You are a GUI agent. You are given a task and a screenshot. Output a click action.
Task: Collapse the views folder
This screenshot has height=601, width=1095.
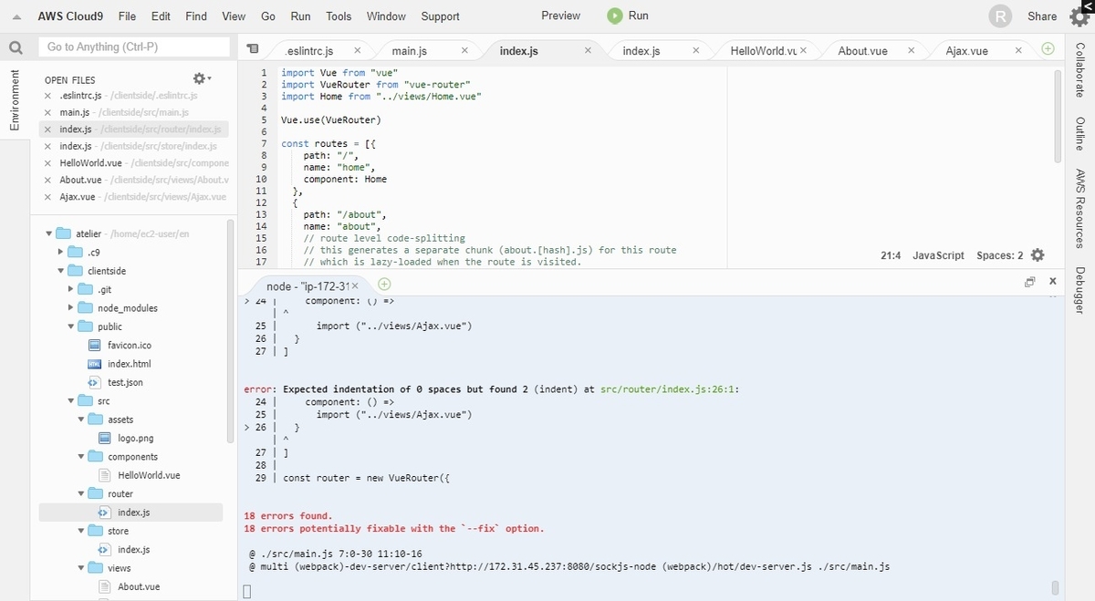(81, 568)
